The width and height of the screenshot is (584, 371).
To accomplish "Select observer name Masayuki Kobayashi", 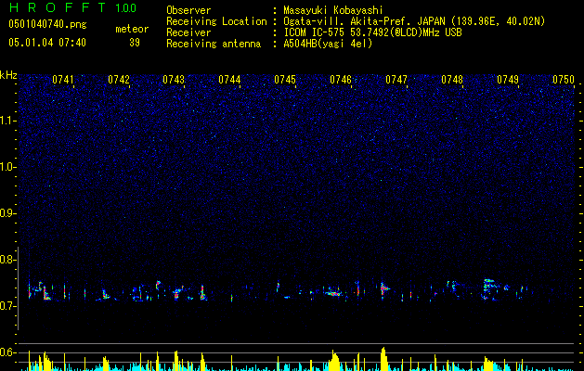I will 333,11.
